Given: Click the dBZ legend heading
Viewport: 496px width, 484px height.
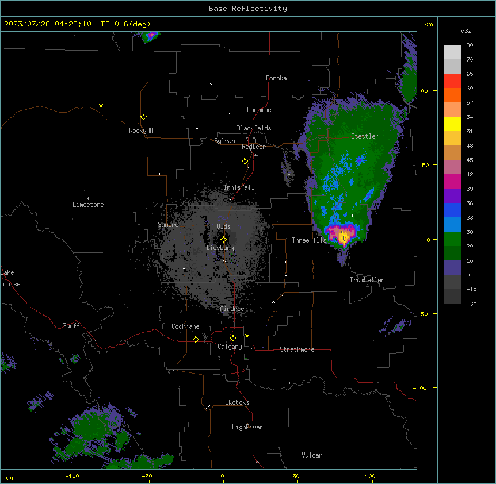Looking at the screenshot, I should coord(466,31).
